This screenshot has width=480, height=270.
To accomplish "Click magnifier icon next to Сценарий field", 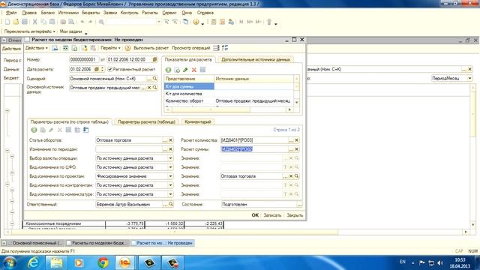I will pyautogui.click(x=155, y=79).
